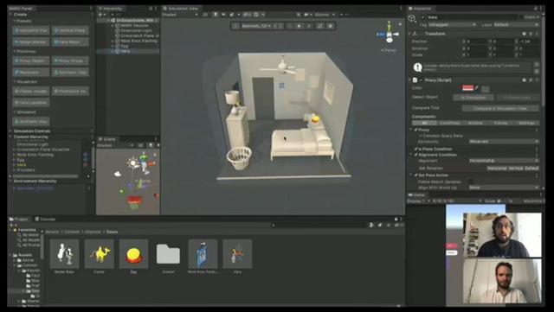Viewport: 554px width, 312px height.
Task: Select the Conditions components filter tab
Action: pyautogui.click(x=449, y=123)
